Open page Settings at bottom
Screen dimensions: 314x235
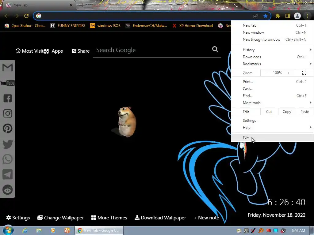pos(18,218)
